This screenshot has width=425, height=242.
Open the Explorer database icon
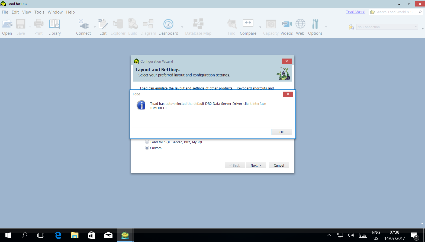118,24
